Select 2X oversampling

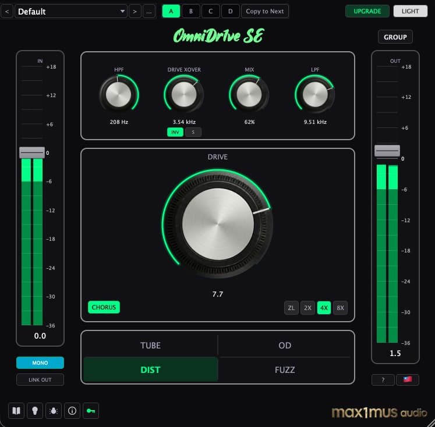(307, 308)
